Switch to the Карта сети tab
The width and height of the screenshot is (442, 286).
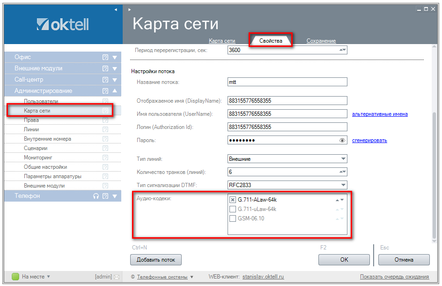click(x=222, y=41)
